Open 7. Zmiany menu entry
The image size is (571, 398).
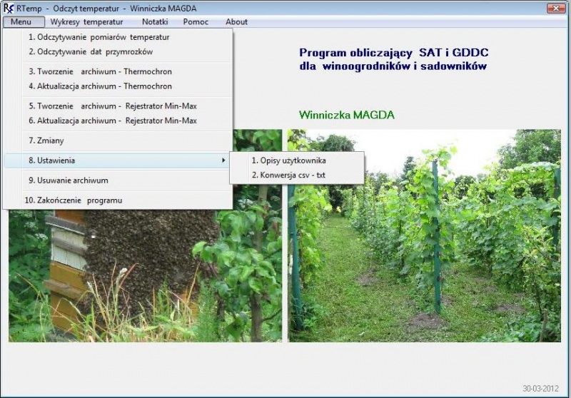[118, 141]
